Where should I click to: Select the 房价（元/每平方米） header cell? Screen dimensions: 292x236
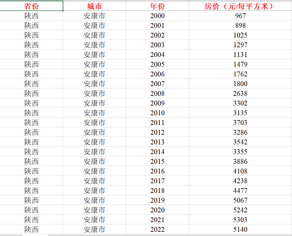(240, 6)
